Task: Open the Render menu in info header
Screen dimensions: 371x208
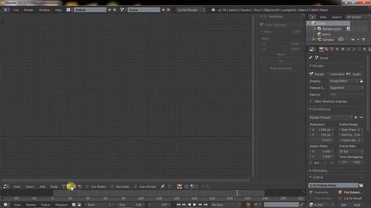Action: [x=28, y=10]
